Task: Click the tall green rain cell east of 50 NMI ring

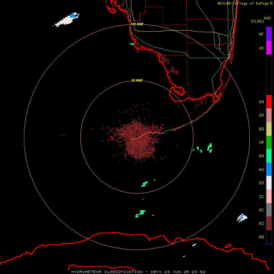Action: [210, 148]
